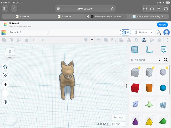
Task: Select the Ruler tool icon
Action: 149,50
